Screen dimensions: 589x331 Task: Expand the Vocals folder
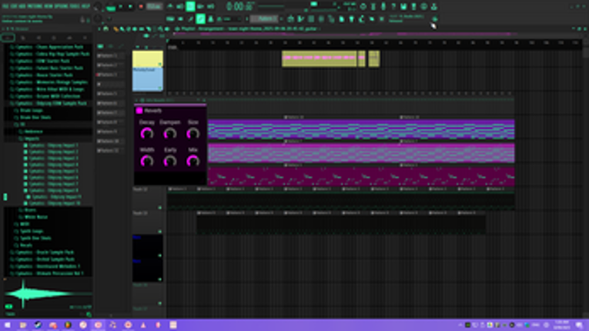tap(25, 245)
